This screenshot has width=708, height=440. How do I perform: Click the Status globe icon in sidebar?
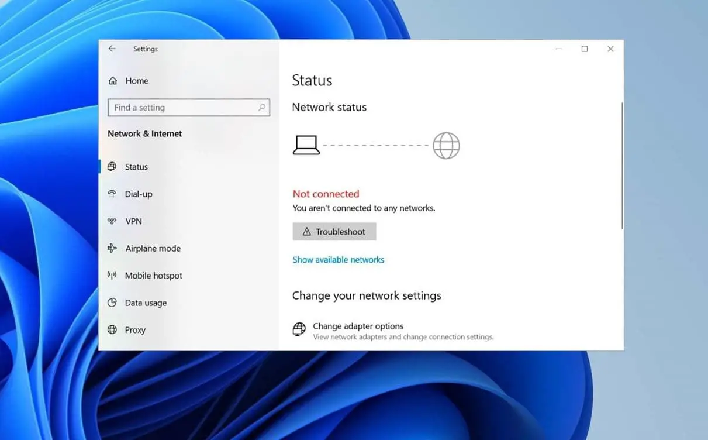(x=112, y=167)
